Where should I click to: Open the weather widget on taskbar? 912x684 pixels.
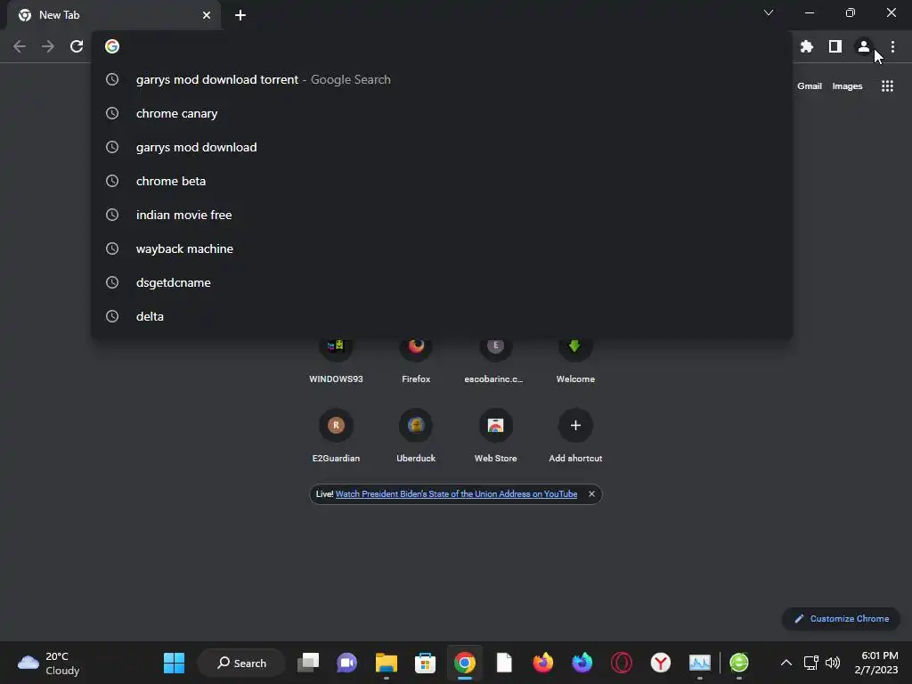[x=49, y=663]
